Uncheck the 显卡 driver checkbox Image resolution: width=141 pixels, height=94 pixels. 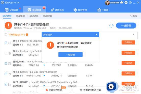(6, 43)
